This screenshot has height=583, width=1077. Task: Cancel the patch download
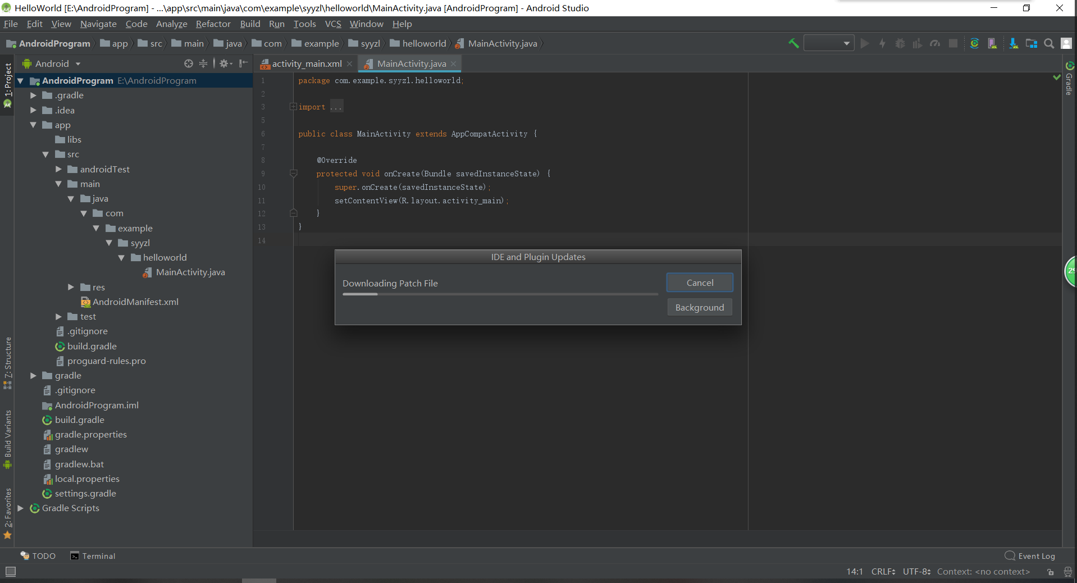(x=700, y=283)
